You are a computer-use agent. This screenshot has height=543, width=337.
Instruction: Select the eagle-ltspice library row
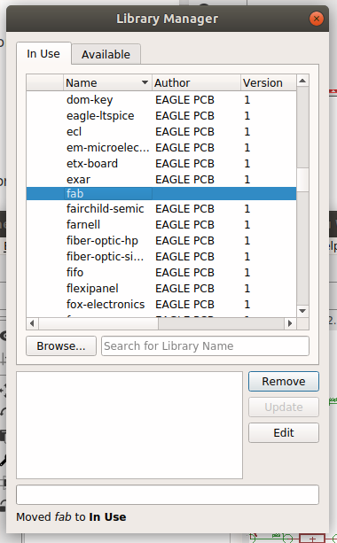[x=161, y=116]
